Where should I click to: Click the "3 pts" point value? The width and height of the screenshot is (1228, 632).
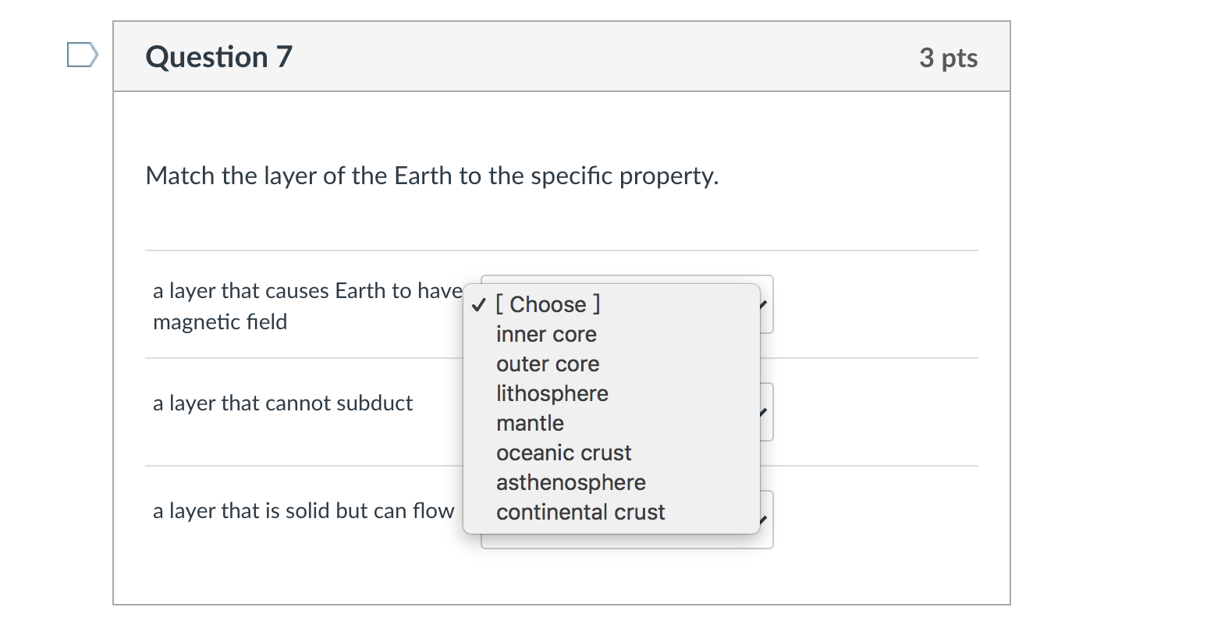click(948, 58)
